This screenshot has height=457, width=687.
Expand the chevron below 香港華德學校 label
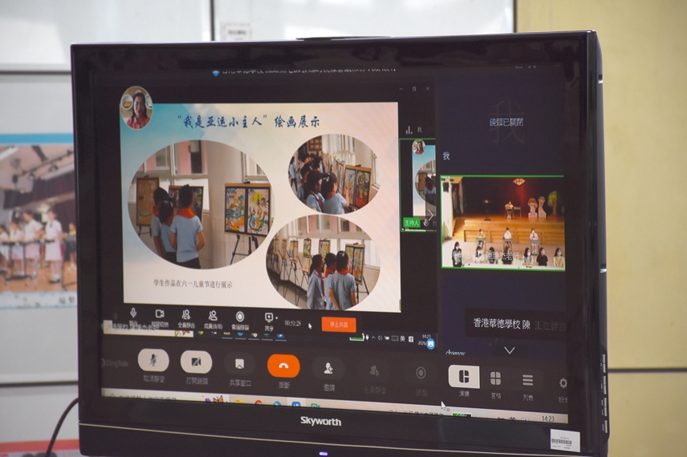509,350
